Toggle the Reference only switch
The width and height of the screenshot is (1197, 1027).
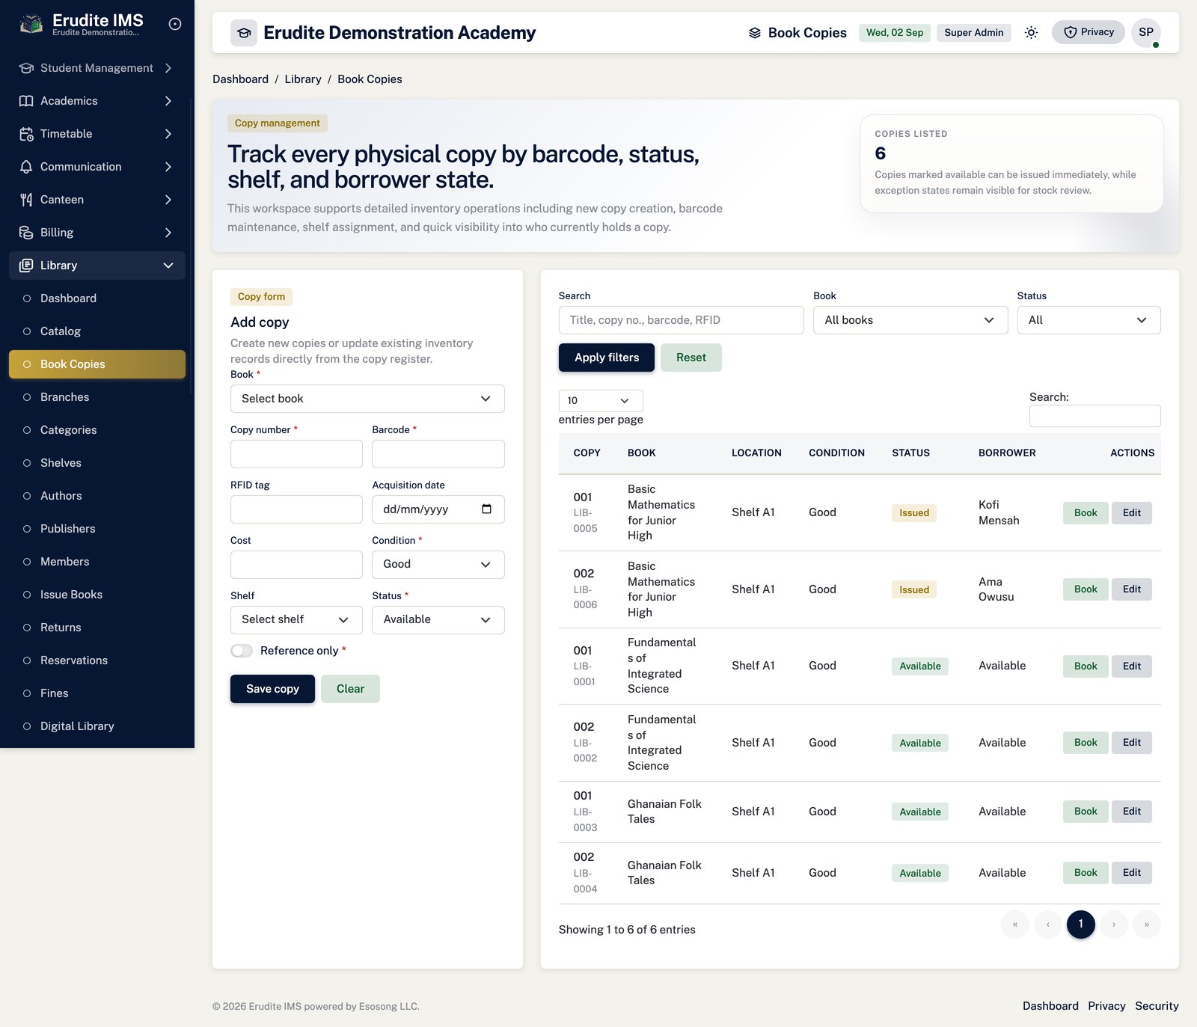coord(242,651)
